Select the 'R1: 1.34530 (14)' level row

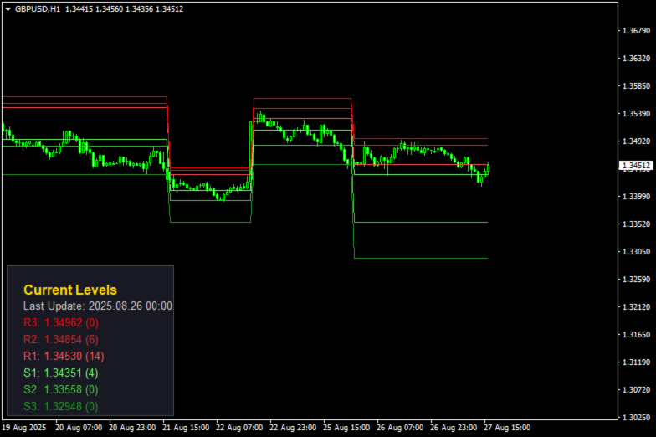click(x=64, y=357)
